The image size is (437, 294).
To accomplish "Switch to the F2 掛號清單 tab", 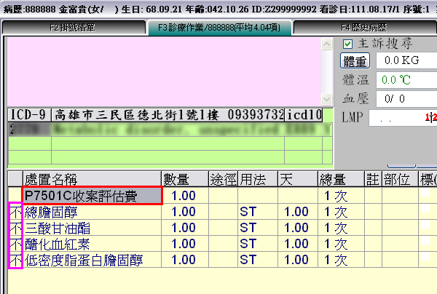I will 71,28.
